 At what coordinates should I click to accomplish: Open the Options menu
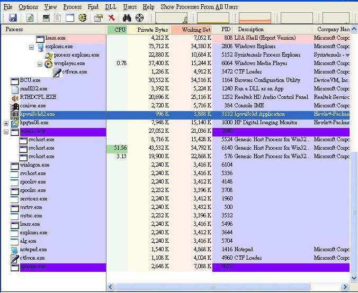coord(29,7)
